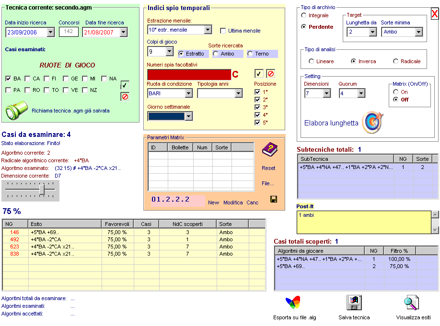Select the Terno radio button
Viewport: 440px width, 326px height.
tap(250, 54)
